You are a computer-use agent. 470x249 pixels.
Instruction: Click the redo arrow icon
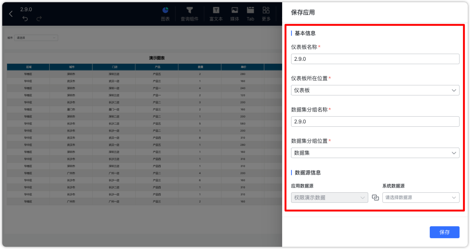39,18
